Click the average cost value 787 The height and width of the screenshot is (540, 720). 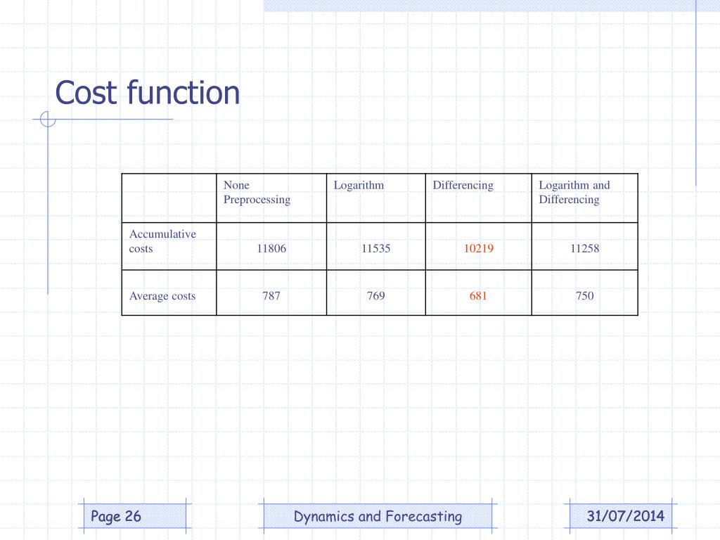tap(271, 296)
